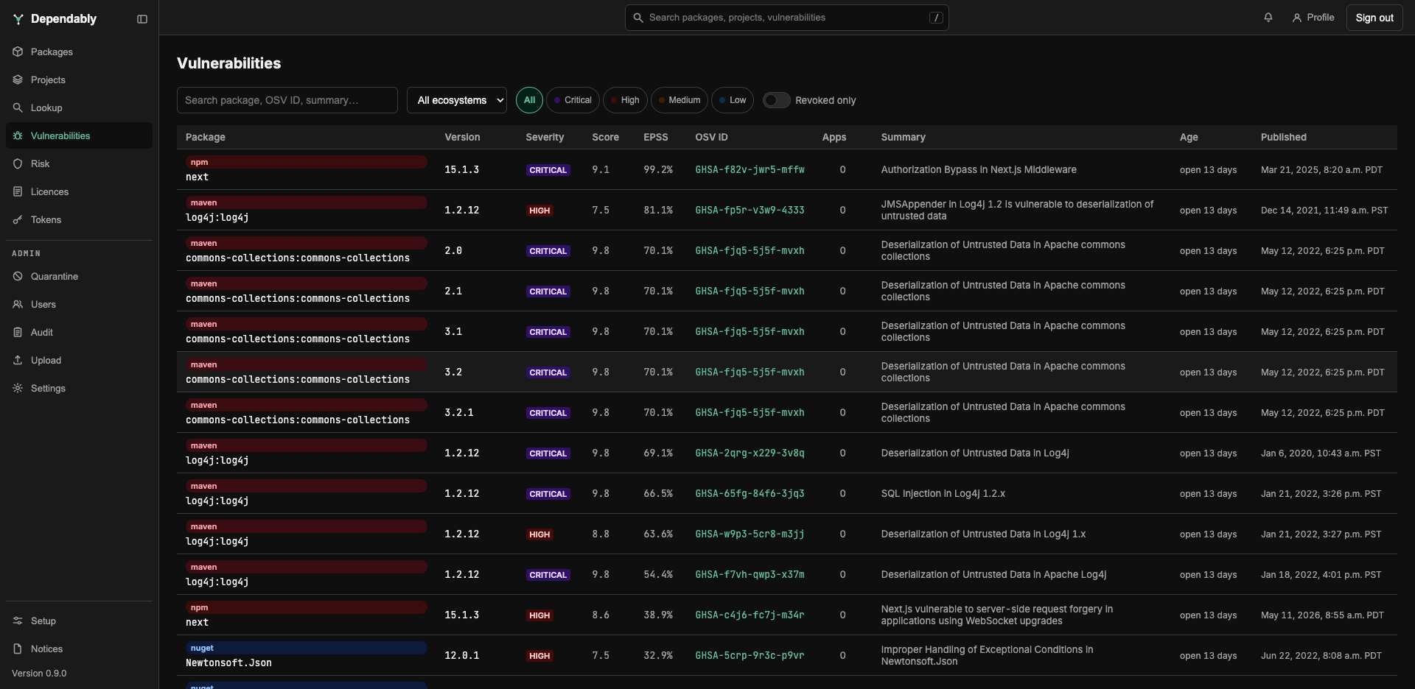The width and height of the screenshot is (1415, 689).
Task: Open advisory GHSA-5crp-9r3c-p9vr link
Action: [x=750, y=656]
